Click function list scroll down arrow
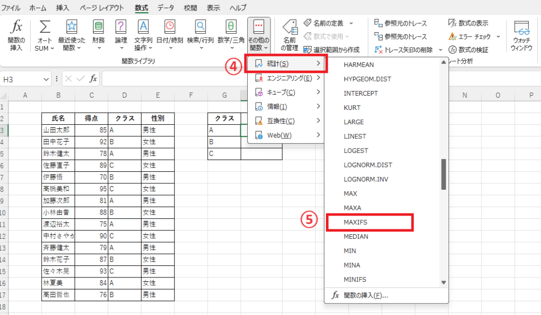 tap(443, 283)
